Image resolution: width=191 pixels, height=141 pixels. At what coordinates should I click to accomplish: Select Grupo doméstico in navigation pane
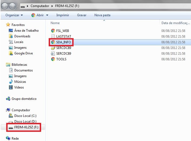(24, 99)
